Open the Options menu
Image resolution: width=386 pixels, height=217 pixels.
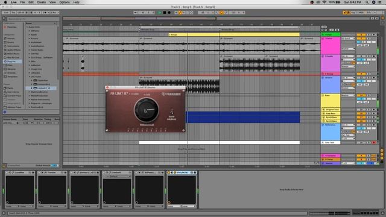click(x=65, y=2)
